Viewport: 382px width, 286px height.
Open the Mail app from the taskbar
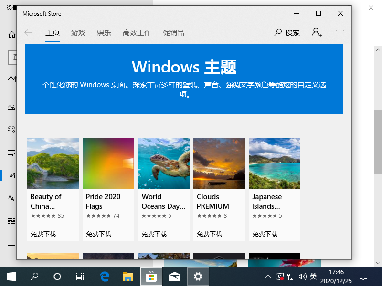(175, 276)
